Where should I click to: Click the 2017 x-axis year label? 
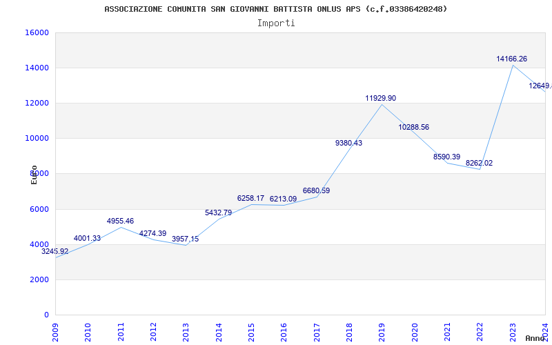(x=317, y=333)
